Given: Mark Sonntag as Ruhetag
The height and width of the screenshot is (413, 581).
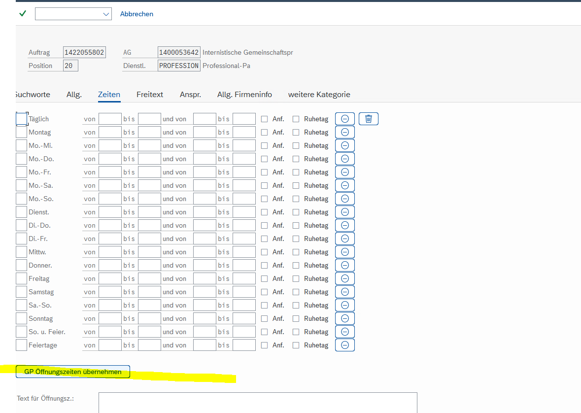Looking at the screenshot, I should 296,319.
